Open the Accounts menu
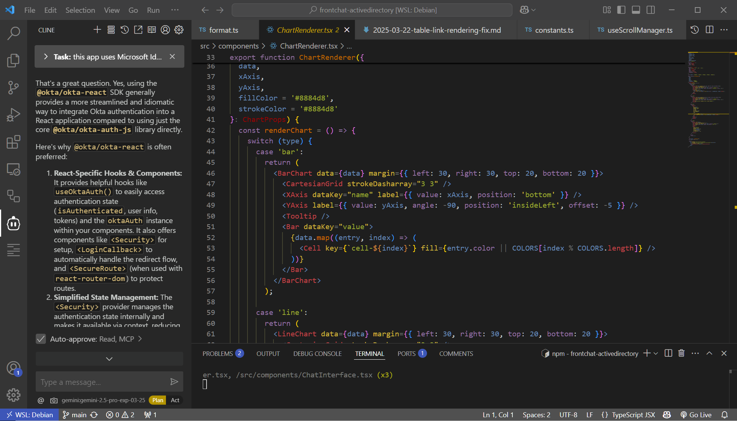Viewport: 737px width, 421px height. tap(14, 368)
